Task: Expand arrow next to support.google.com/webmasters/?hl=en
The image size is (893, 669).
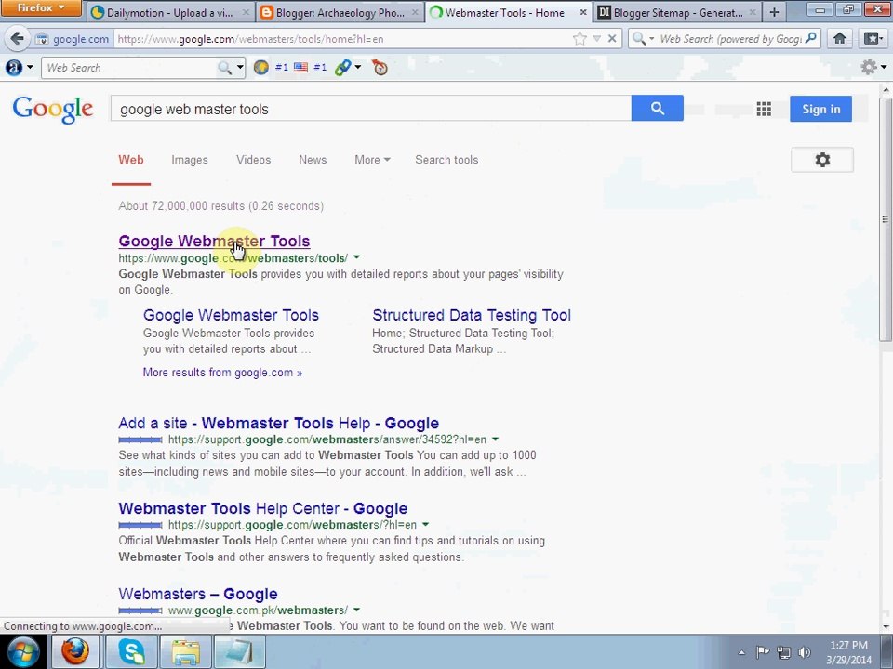Action: click(x=425, y=524)
